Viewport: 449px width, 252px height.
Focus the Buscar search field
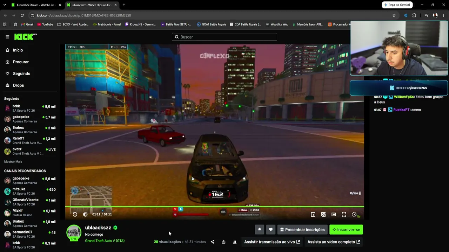point(224,37)
